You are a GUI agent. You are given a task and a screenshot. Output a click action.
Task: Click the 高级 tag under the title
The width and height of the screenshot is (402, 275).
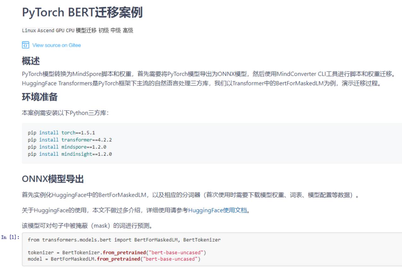point(128,31)
